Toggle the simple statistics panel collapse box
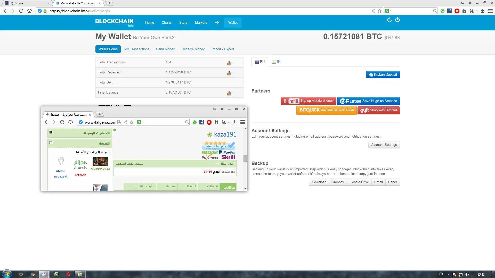The width and height of the screenshot is (495, 278). tap(51, 132)
